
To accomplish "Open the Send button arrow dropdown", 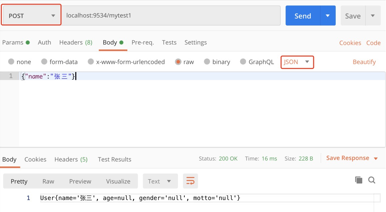I will tap(328, 16).
